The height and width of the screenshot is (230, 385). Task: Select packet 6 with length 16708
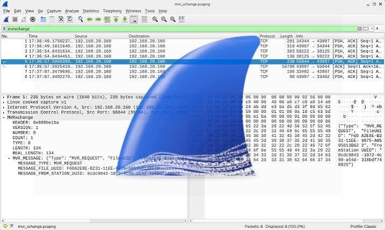tap(192, 67)
